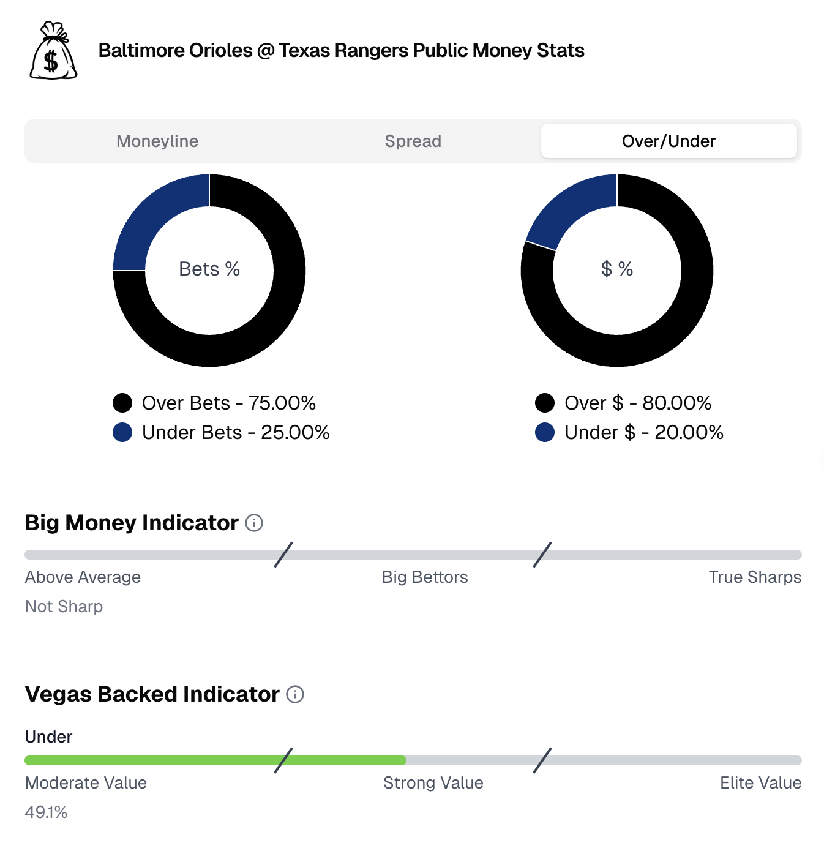Click the Big Money Indicator heading
Image resolution: width=824 pixels, height=851 pixels.
click(132, 523)
